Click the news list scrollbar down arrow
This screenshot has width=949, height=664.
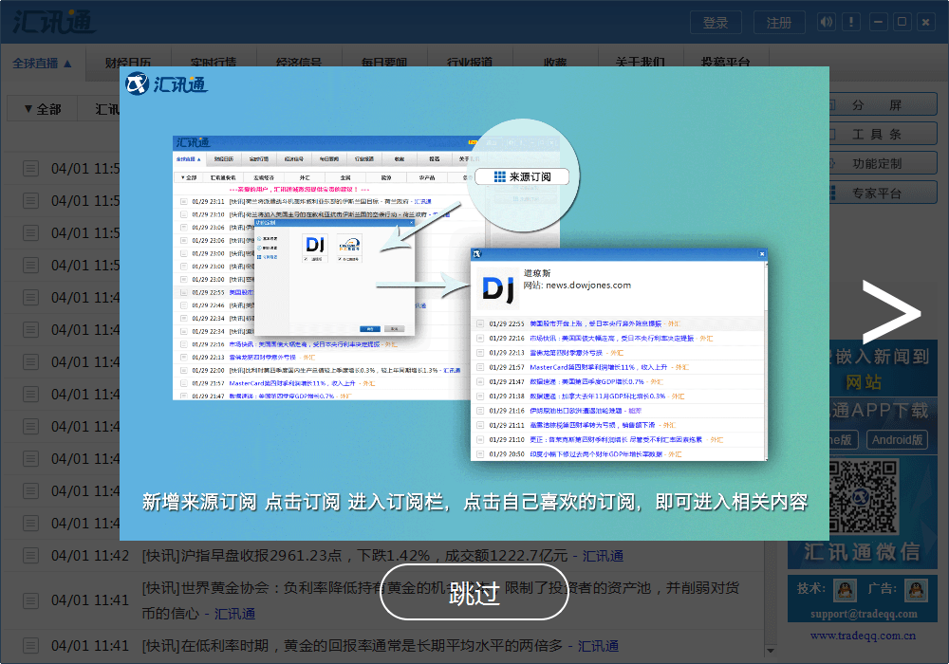pos(770,651)
